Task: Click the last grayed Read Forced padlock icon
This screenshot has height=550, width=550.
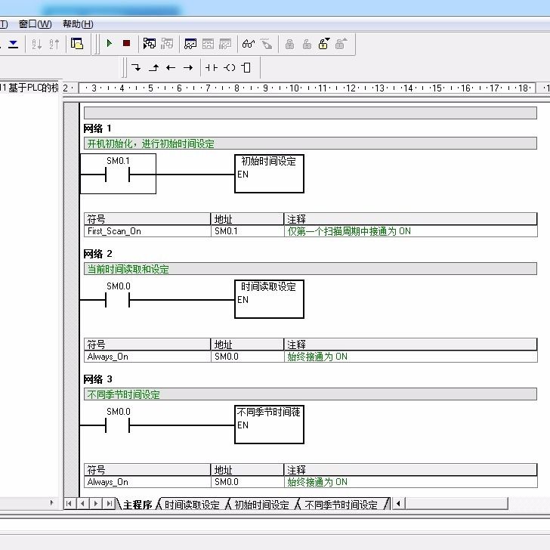Action: [341, 44]
